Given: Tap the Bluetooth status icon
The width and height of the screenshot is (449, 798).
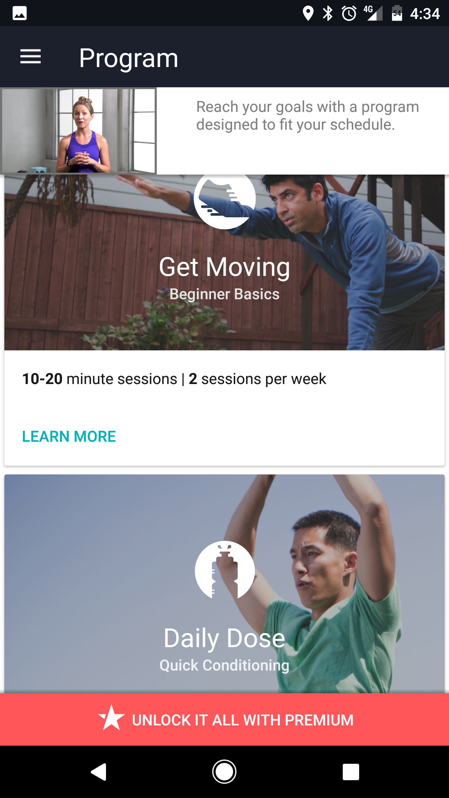Looking at the screenshot, I should point(328,13).
